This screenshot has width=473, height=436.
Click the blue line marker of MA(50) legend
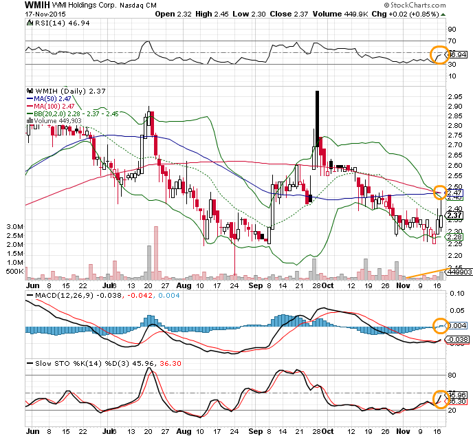click(x=30, y=98)
